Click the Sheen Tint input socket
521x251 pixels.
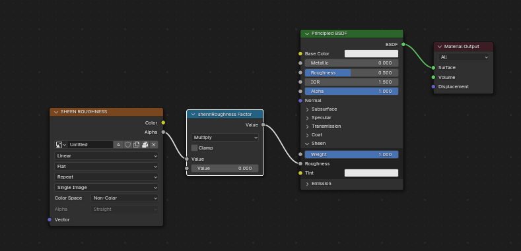tap(300, 173)
